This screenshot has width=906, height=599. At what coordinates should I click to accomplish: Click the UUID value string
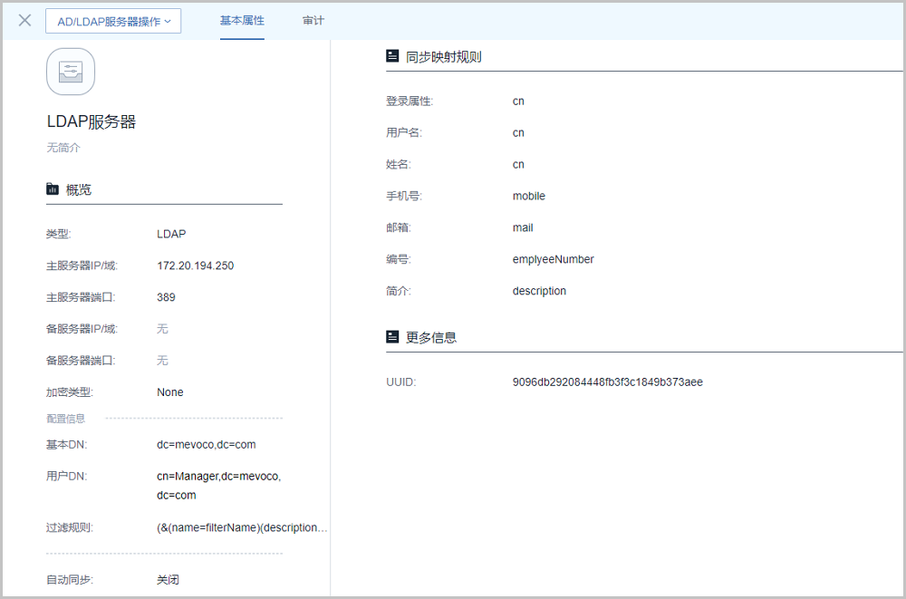click(x=607, y=382)
